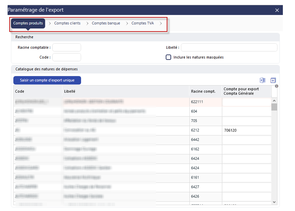Viewport: 295px width, 211px height.
Task: Enable Inclure les natures masquées checkbox
Action: point(168,57)
